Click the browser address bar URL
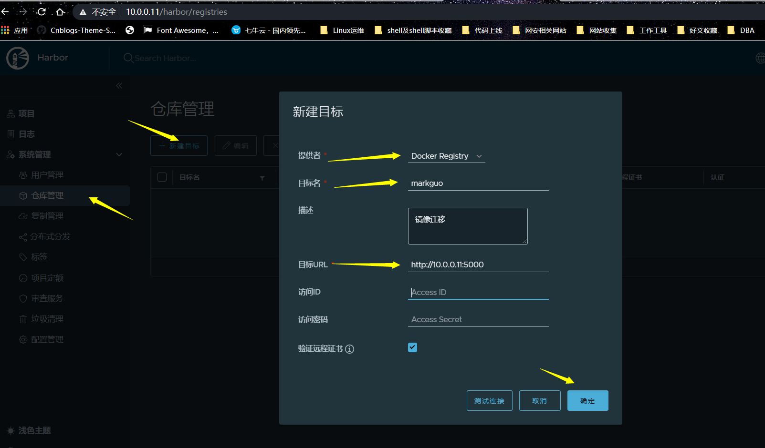 coord(177,12)
